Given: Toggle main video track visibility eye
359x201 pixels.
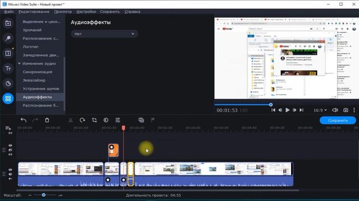Looking at the screenshot, I should pos(10,170).
